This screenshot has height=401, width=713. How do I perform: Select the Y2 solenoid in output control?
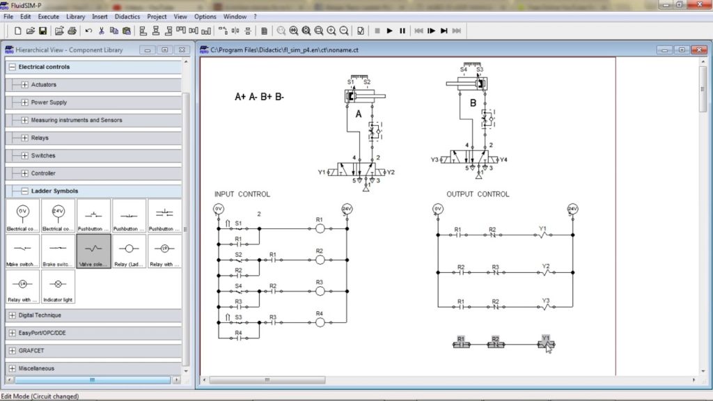coord(546,272)
